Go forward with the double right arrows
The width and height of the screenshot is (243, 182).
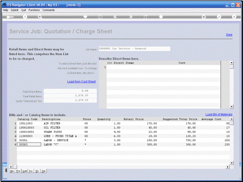pyautogui.click(x=131, y=17)
